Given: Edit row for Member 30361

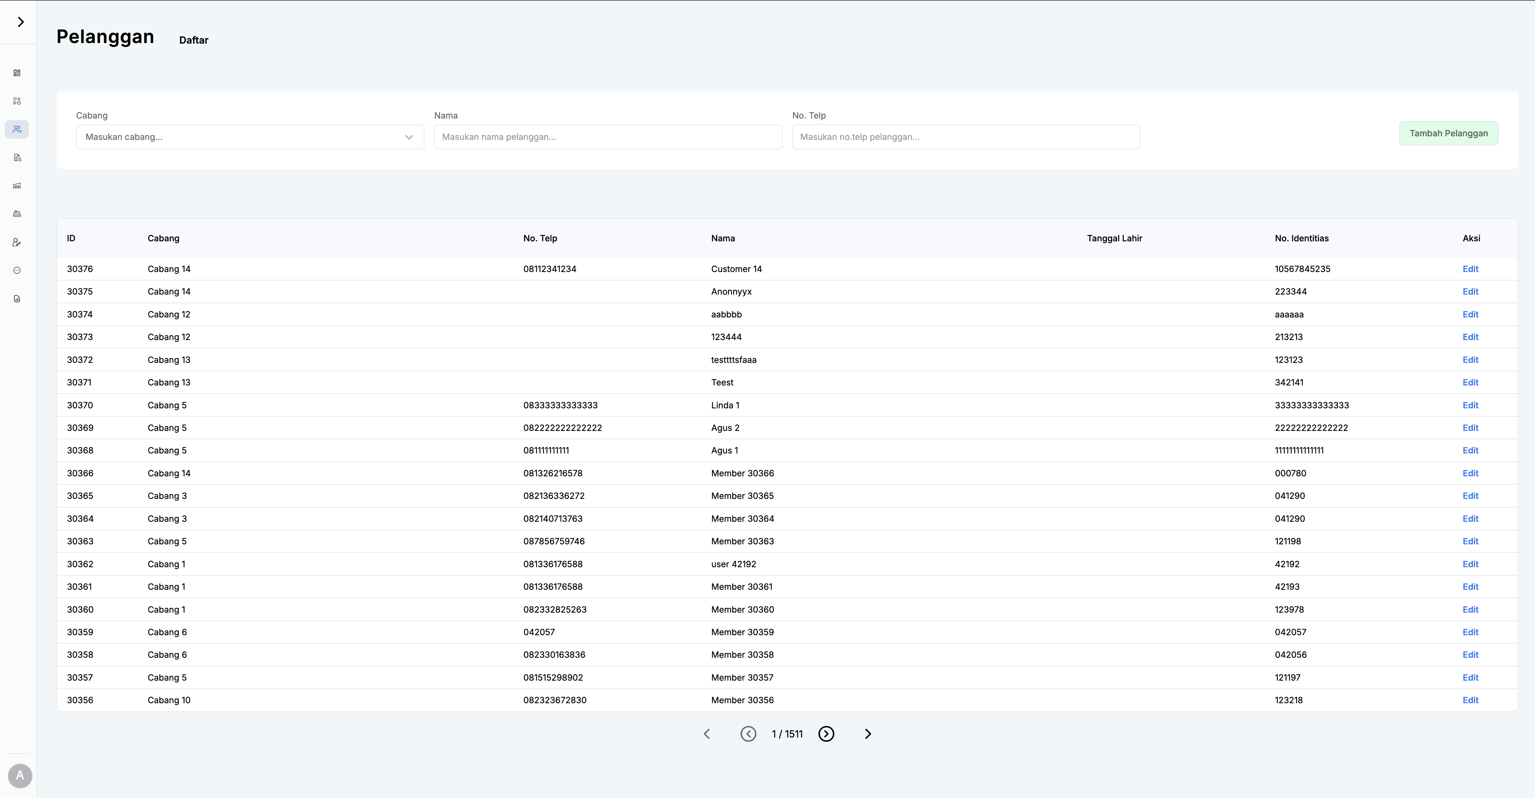Looking at the screenshot, I should pos(1470,587).
